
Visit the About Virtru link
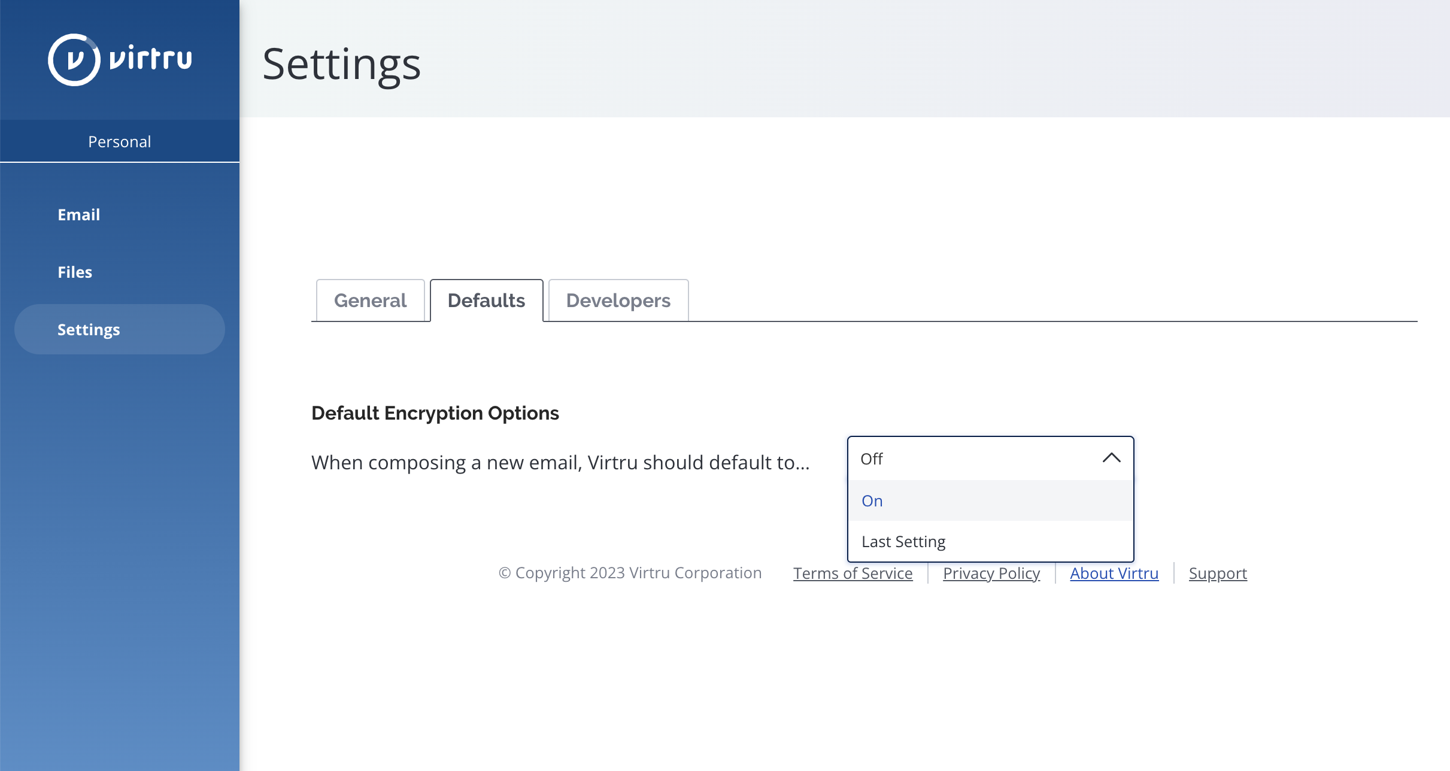point(1114,573)
